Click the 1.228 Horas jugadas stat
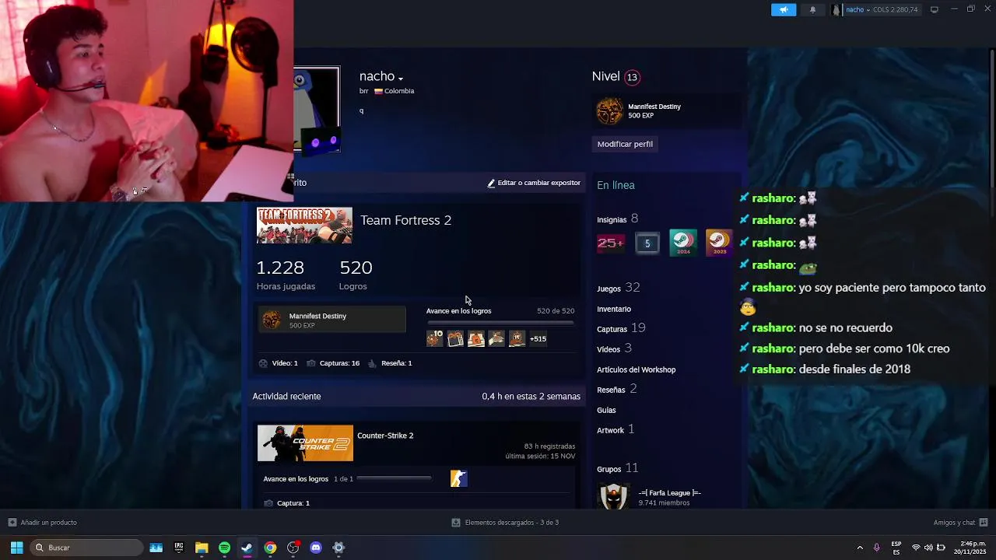 pyautogui.click(x=286, y=275)
